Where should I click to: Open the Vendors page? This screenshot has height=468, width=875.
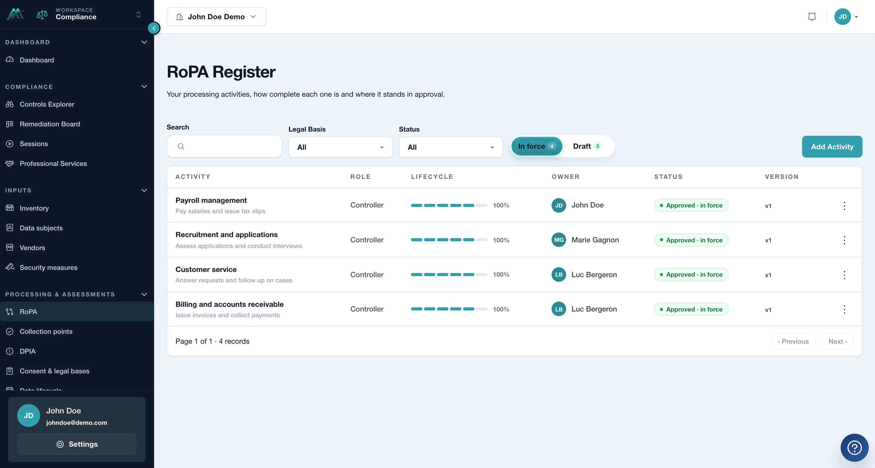[x=77, y=248]
